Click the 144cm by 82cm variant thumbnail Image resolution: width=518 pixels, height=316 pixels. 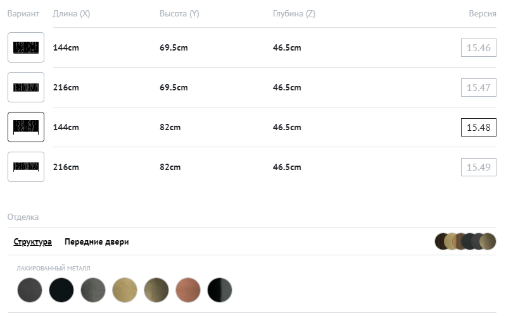click(x=26, y=127)
